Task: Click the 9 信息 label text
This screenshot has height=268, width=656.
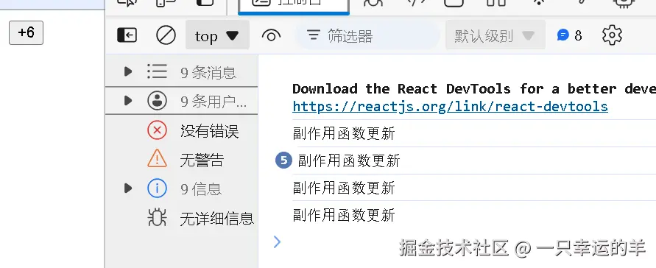Action: 201,189
